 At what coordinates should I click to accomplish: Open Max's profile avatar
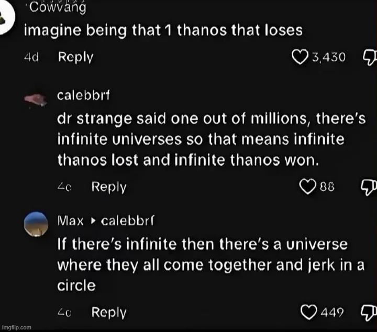pos(37,225)
